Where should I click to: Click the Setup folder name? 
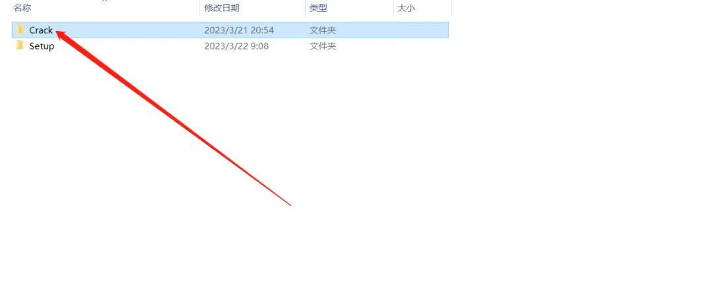[x=42, y=46]
